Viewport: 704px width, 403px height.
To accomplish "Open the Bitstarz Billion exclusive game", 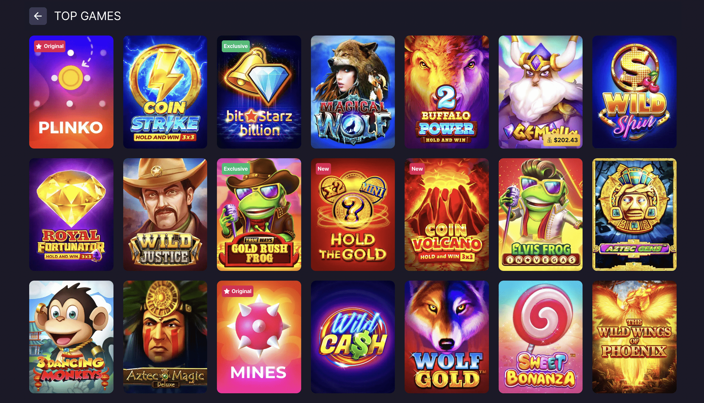I will click(259, 92).
